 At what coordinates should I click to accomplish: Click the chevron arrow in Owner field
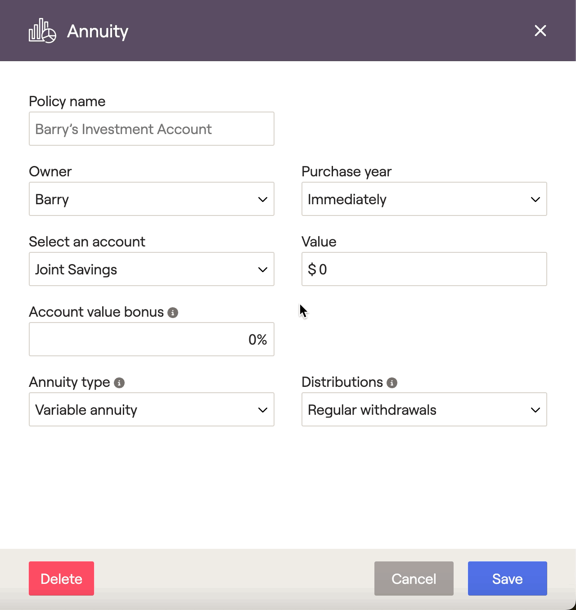(x=263, y=199)
